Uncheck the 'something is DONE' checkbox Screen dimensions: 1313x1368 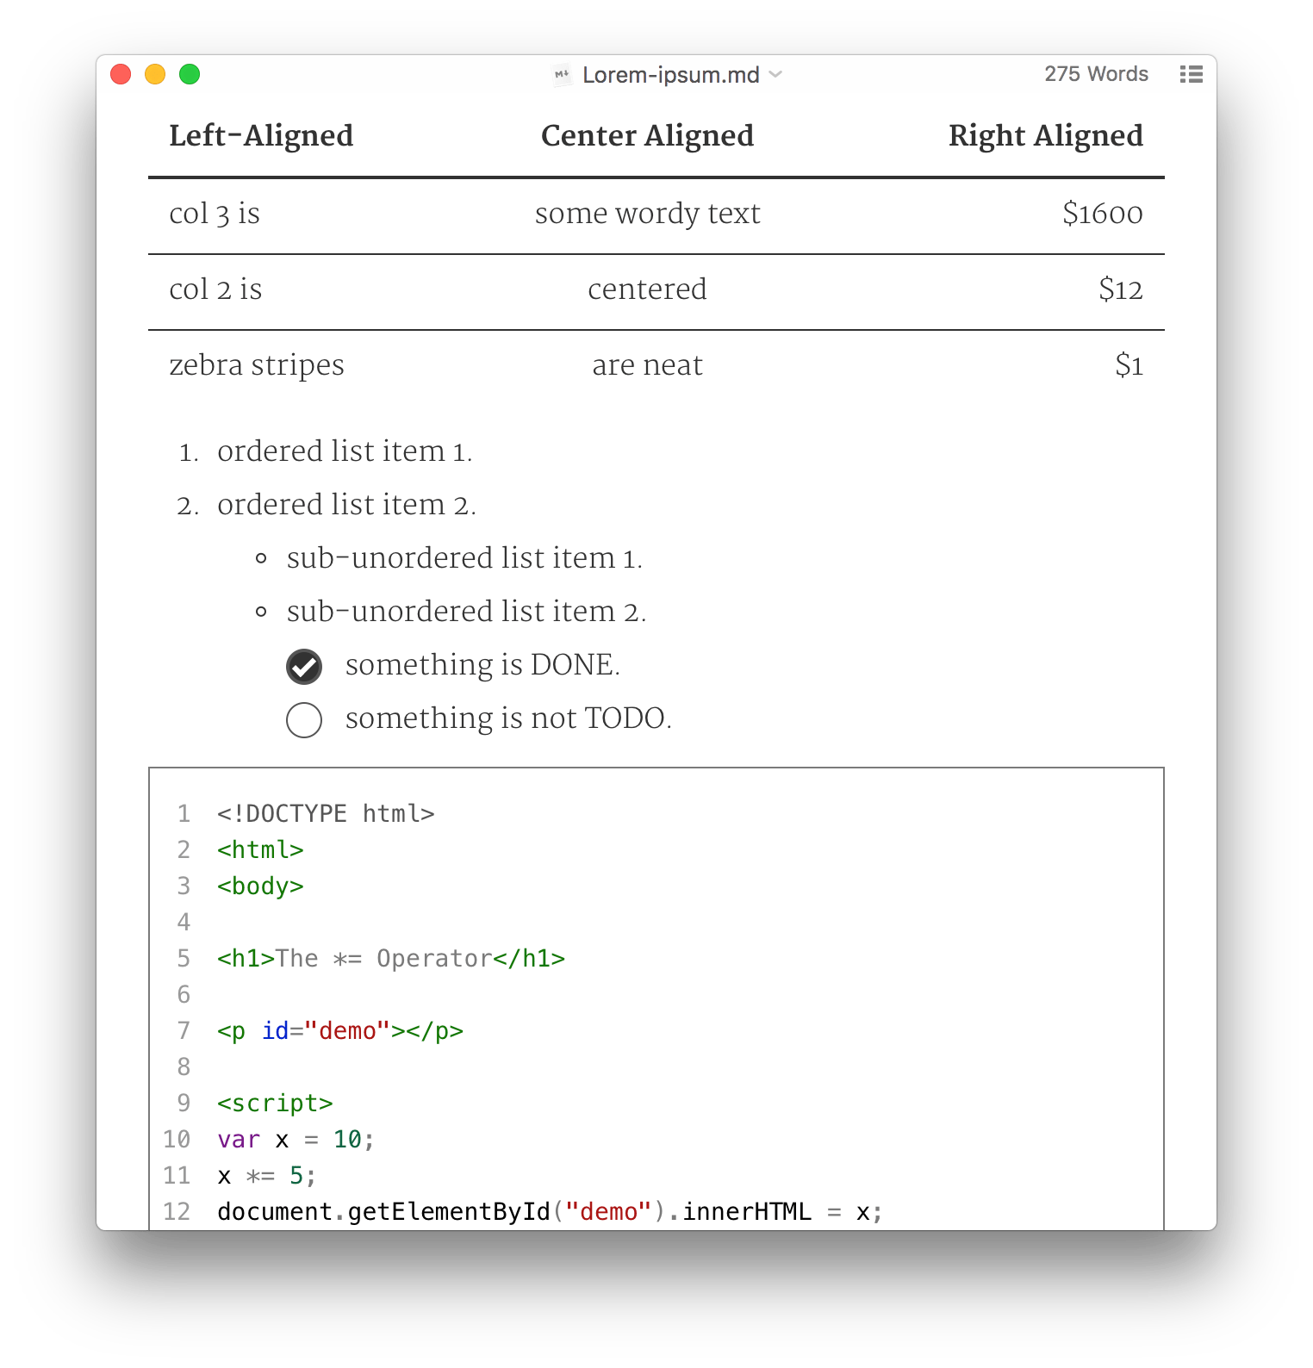[x=304, y=667]
